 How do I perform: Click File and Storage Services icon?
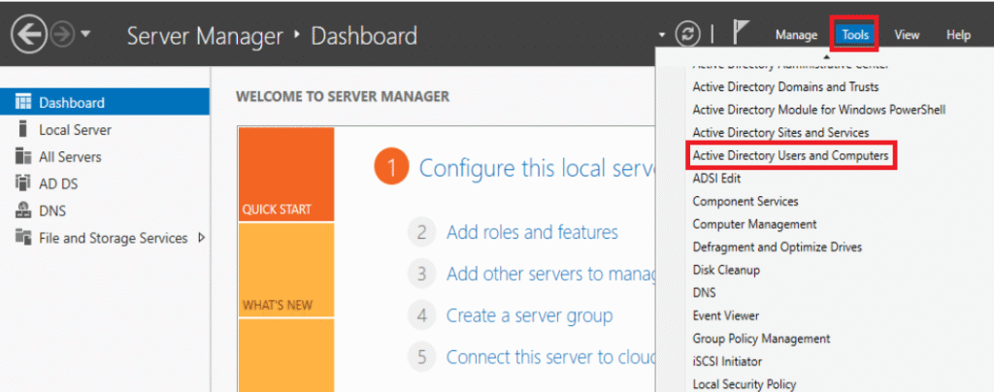23,238
